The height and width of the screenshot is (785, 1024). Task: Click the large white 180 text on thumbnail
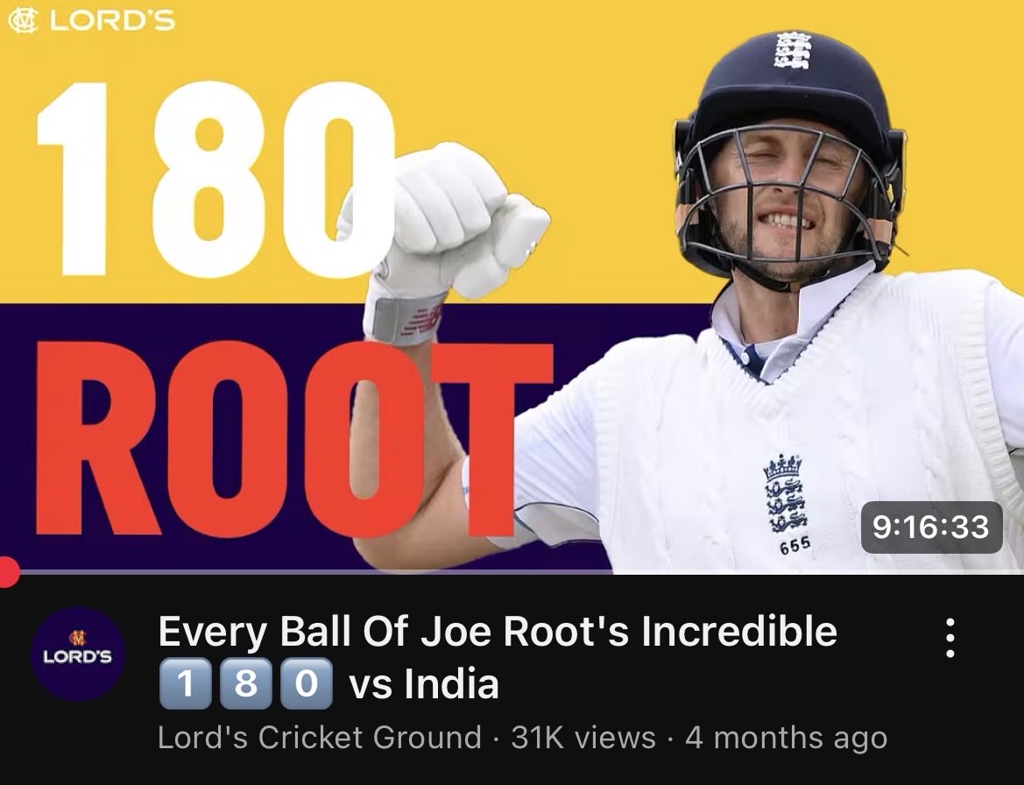(215, 179)
